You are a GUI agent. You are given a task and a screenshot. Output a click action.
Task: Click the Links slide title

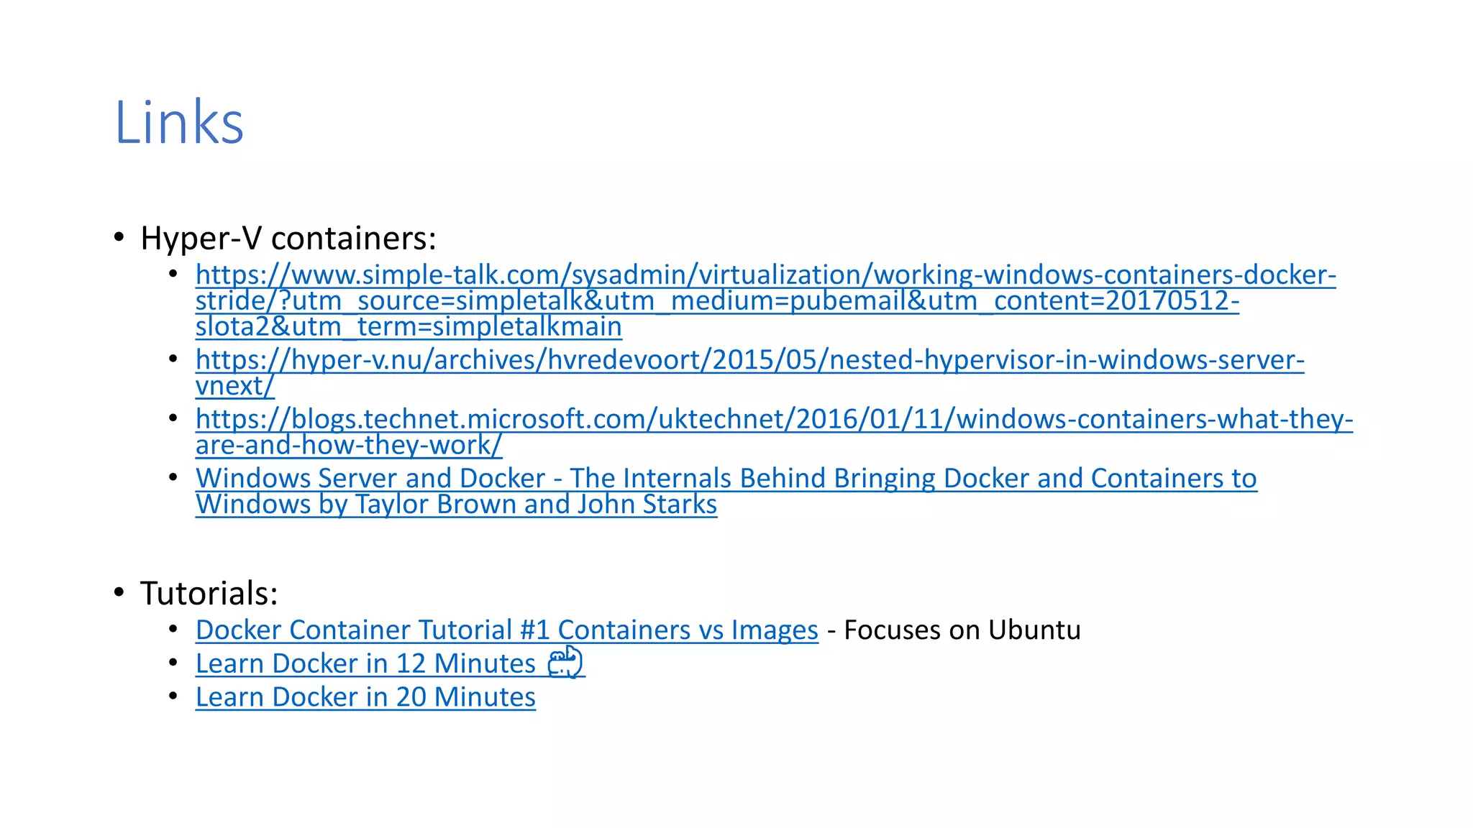coord(179,123)
